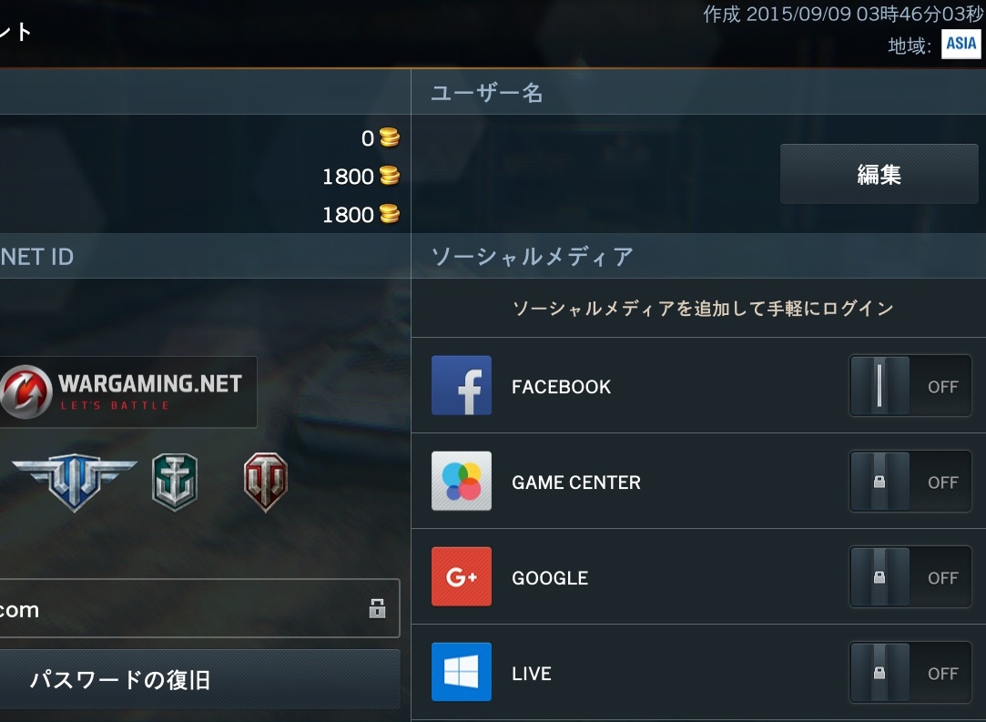Click the パスワードの復旧 password recovery button

click(200, 679)
